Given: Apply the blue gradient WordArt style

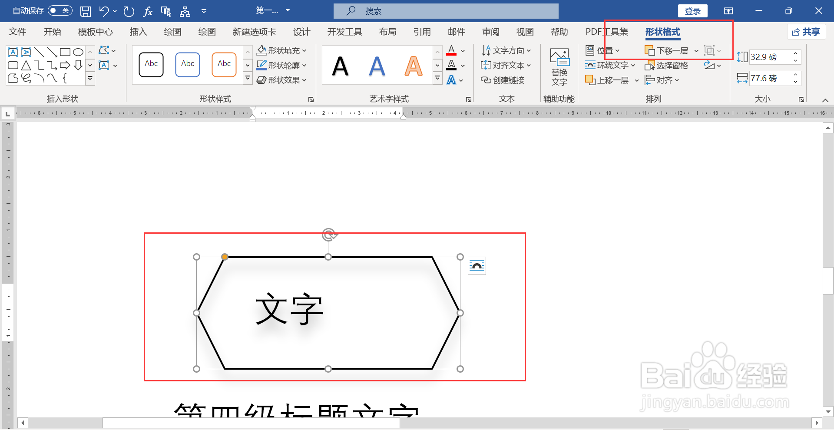Looking at the screenshot, I should point(377,66).
